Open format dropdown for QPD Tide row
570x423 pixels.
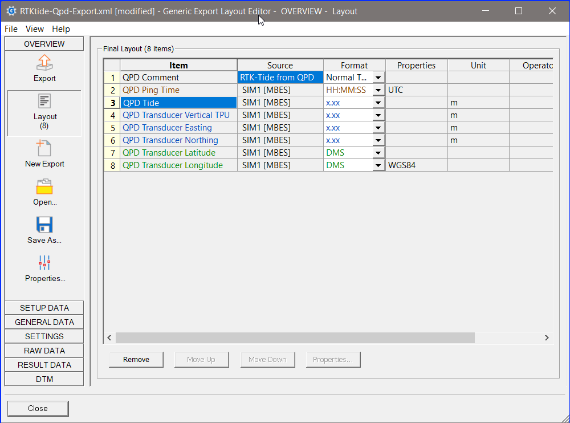[378, 103]
